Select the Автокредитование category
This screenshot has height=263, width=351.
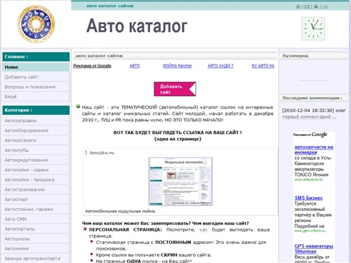pos(36,160)
